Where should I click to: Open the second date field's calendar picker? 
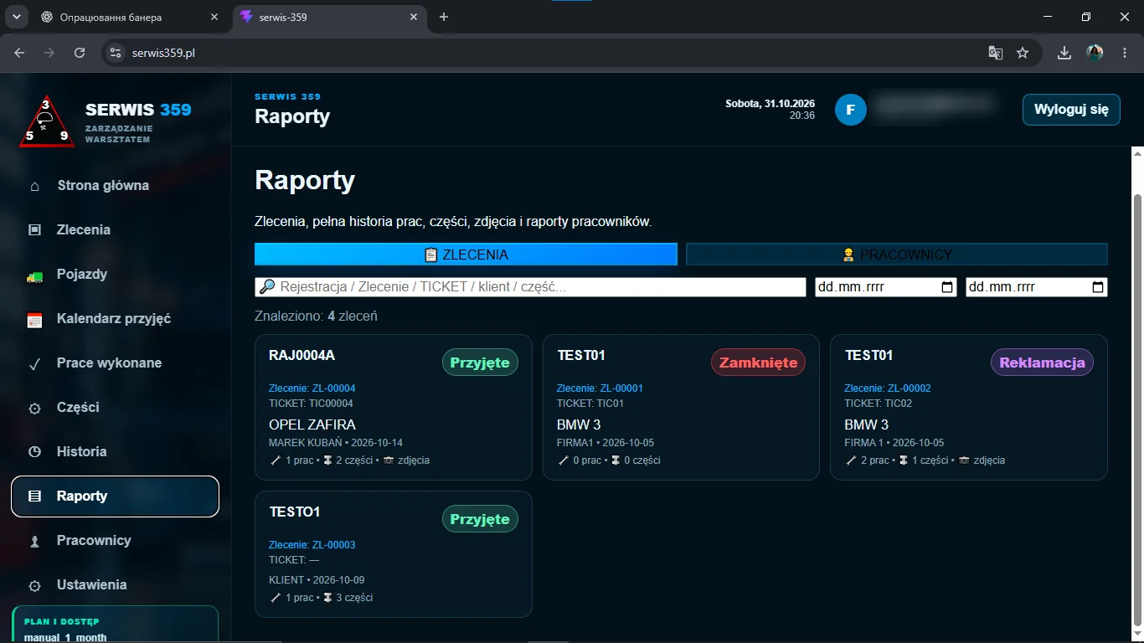click(1098, 287)
